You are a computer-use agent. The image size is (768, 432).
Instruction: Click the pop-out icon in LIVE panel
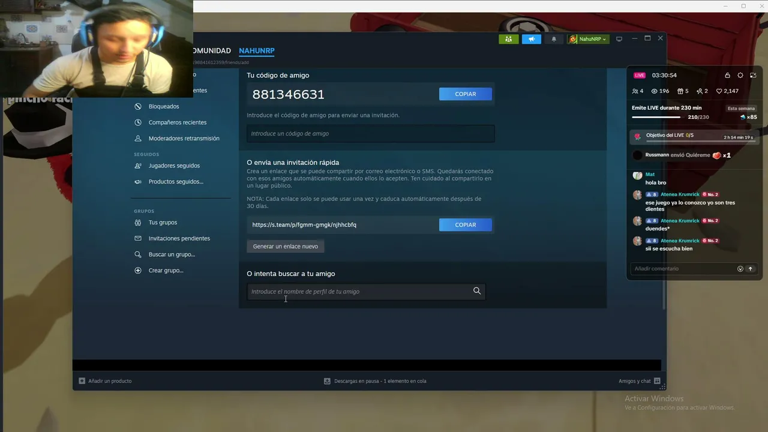click(753, 76)
